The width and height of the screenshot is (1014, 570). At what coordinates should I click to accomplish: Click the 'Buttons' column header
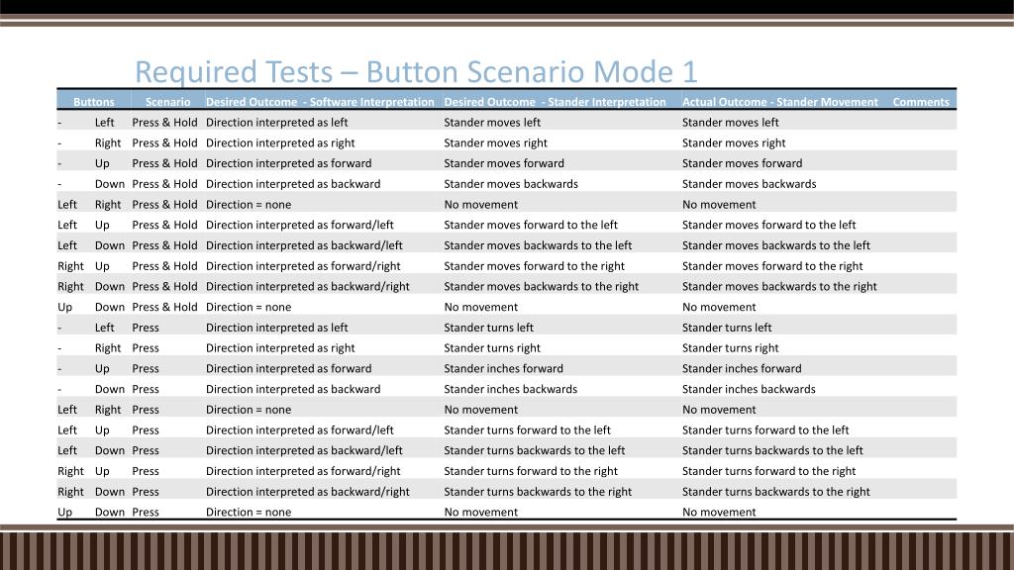click(94, 102)
